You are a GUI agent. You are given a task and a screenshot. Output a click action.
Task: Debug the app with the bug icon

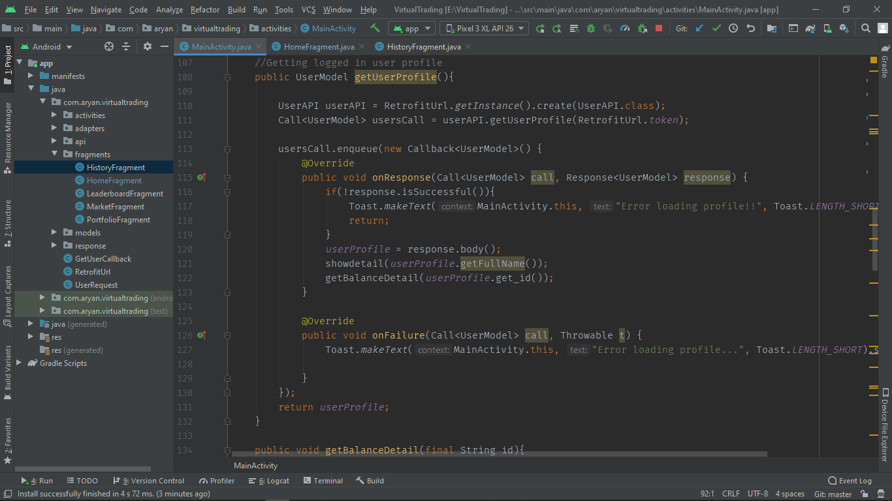click(590, 28)
